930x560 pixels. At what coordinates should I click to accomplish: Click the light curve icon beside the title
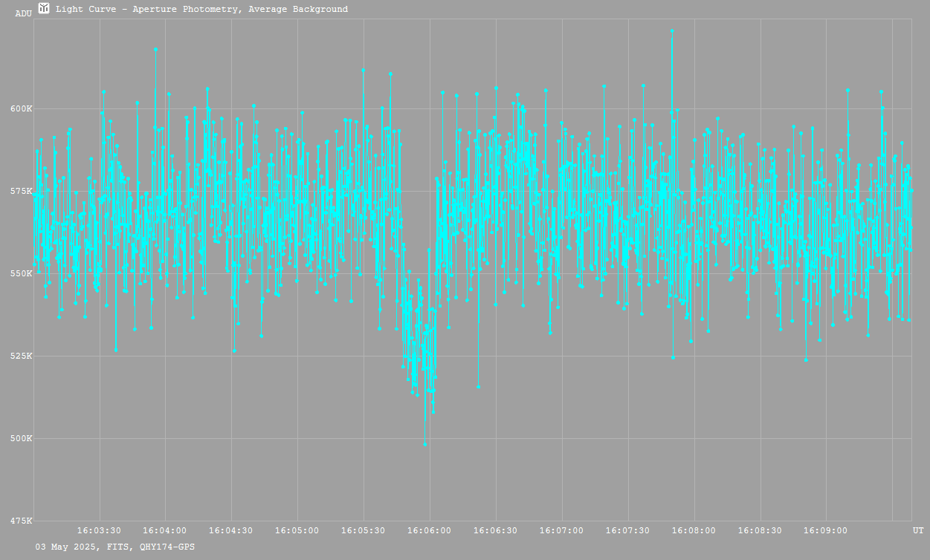click(x=44, y=9)
